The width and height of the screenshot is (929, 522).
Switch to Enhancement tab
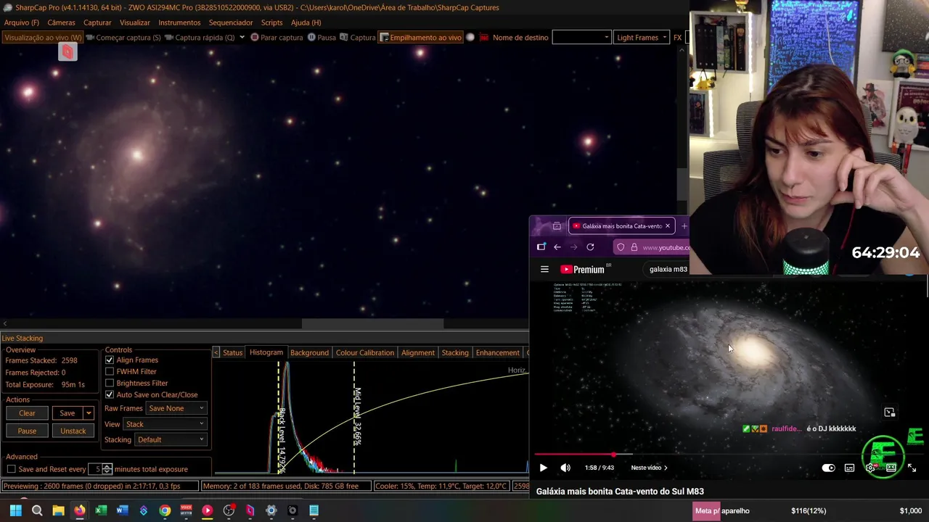[x=497, y=352]
